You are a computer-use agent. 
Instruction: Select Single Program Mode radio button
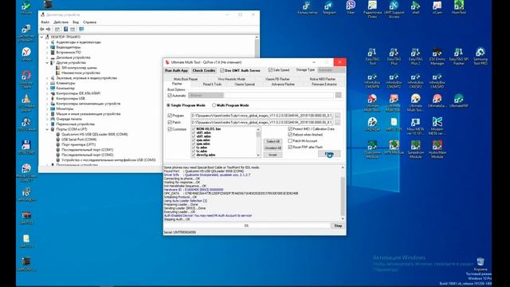tap(168, 105)
